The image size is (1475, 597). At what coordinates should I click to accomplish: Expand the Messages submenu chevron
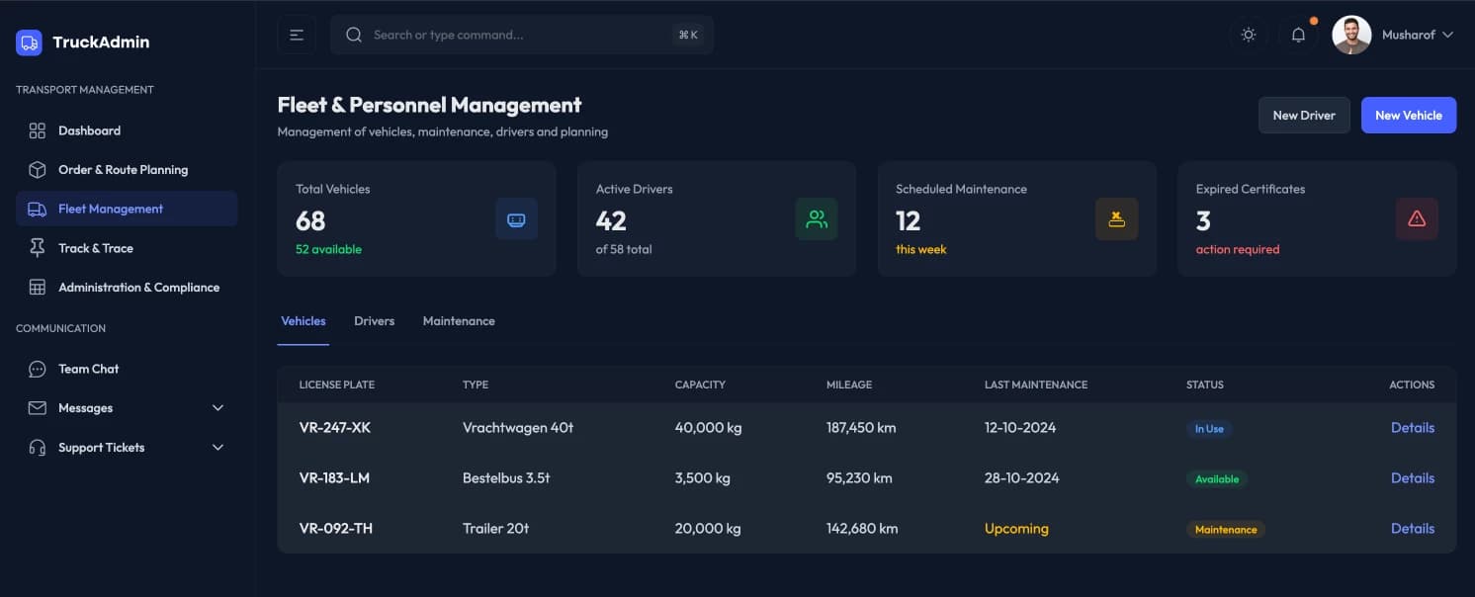218,408
